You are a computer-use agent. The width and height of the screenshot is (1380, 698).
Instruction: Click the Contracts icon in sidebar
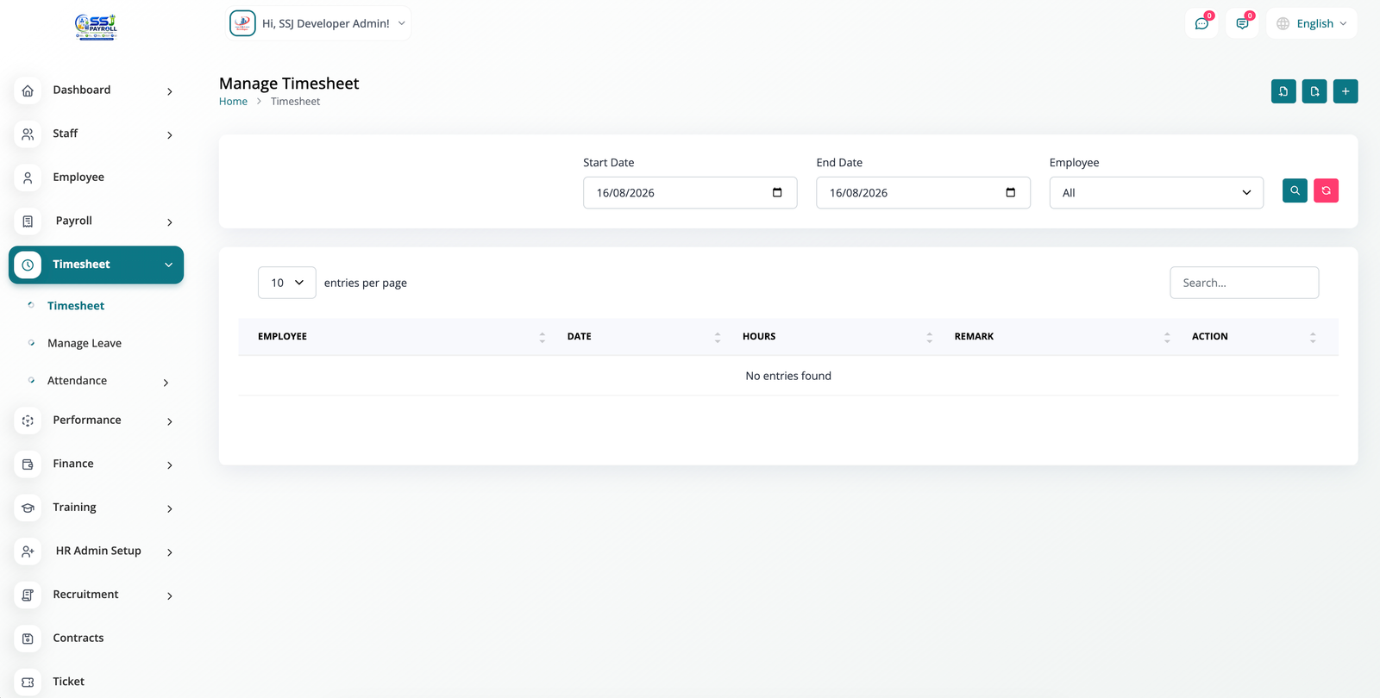[x=28, y=639]
